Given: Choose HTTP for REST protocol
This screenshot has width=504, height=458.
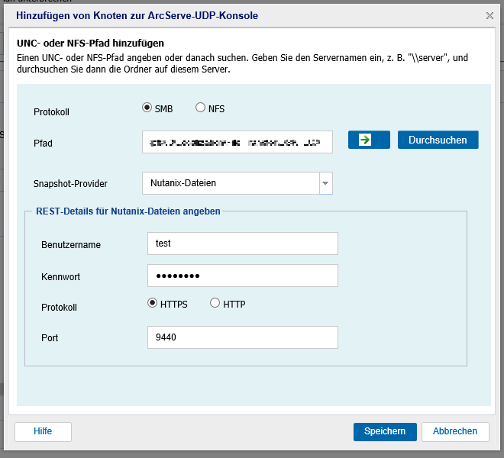Looking at the screenshot, I should [215, 303].
